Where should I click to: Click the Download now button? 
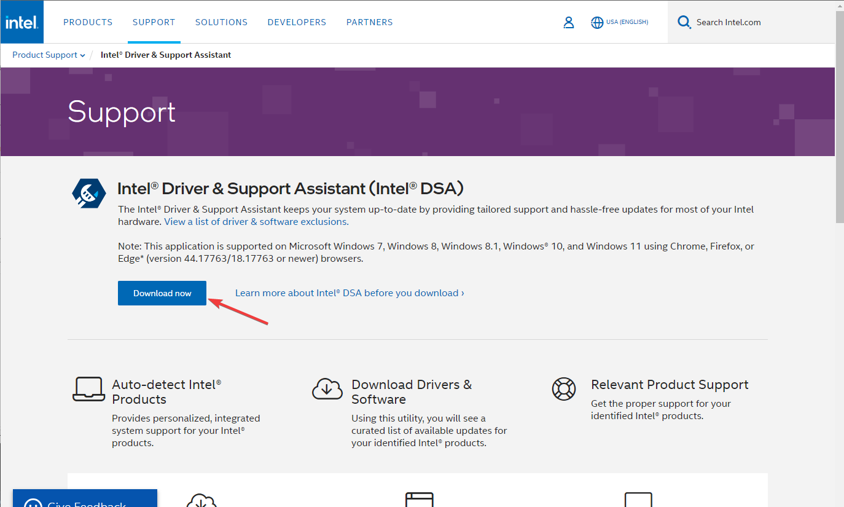162,293
